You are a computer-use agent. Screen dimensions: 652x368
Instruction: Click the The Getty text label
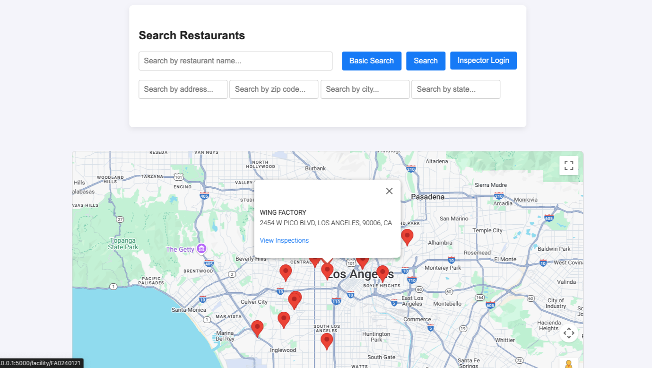180,249
